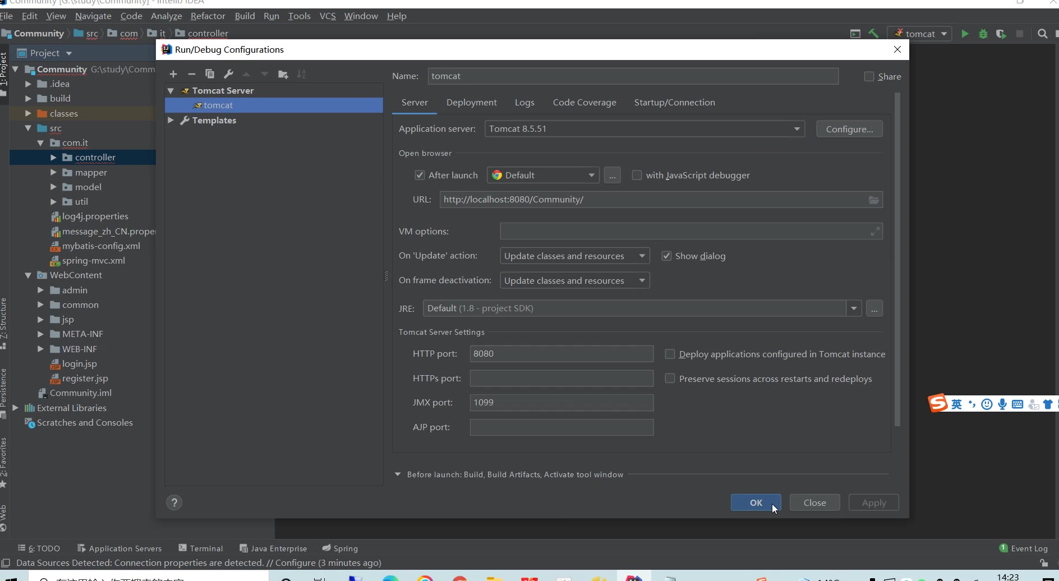
Task: Sort configurations alphabetically
Action: tap(302, 74)
